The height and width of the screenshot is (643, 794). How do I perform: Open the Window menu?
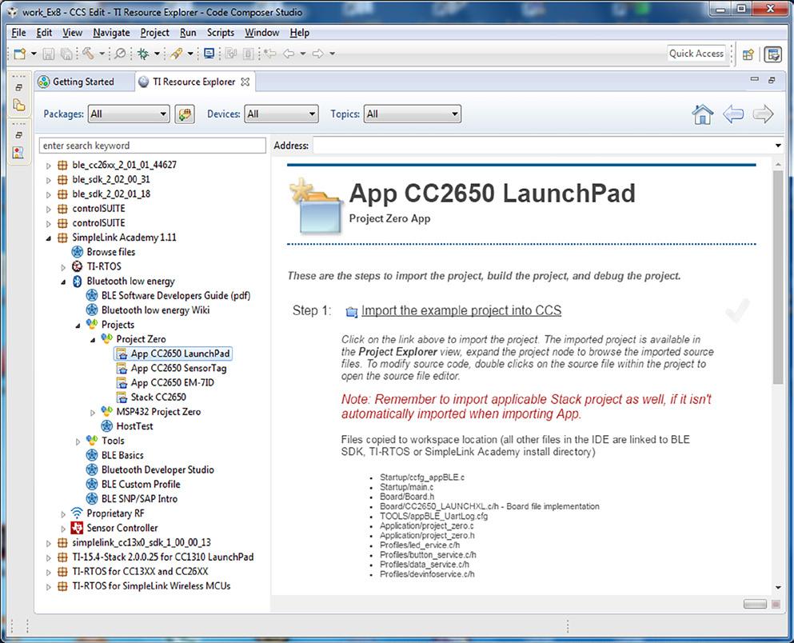point(261,33)
